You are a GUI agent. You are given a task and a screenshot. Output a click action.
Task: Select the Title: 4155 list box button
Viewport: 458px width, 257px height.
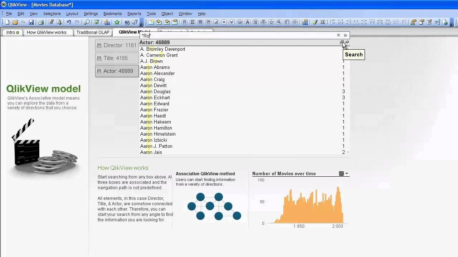point(117,58)
